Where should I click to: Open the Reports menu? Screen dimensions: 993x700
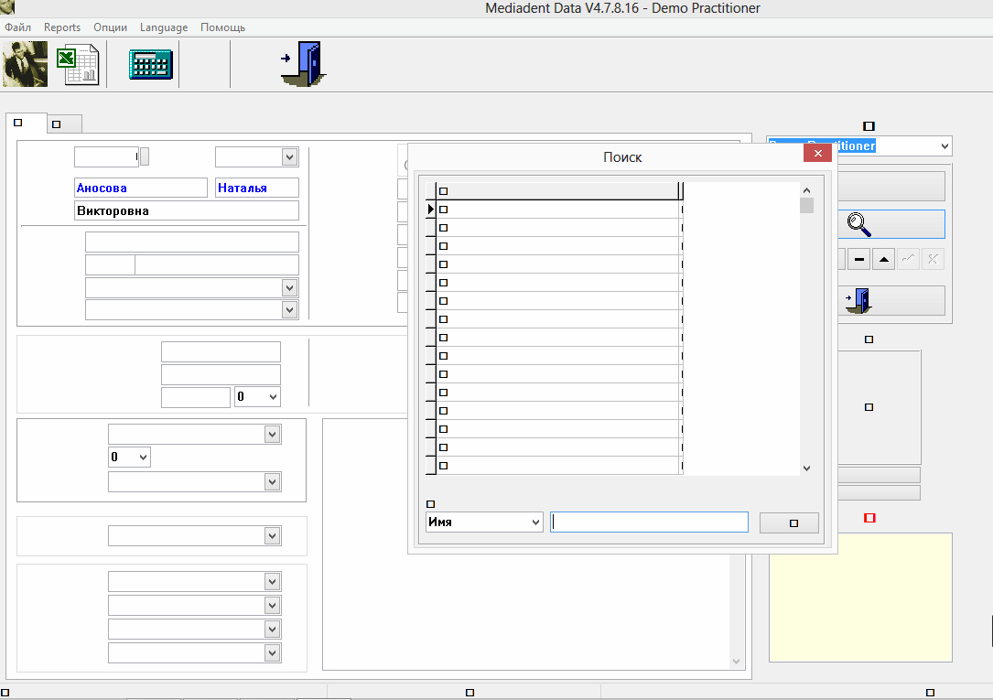pos(62,27)
